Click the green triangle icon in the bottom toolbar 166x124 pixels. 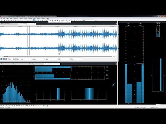pos(47,106)
